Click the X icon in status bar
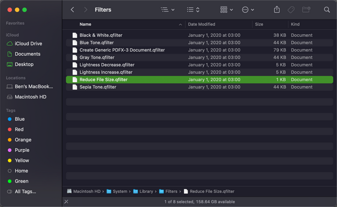Image resolution: width=337 pixels, height=207 pixels. coord(67,202)
